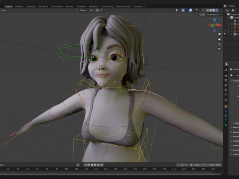Select wireframe viewport shading

click(x=208, y=10)
